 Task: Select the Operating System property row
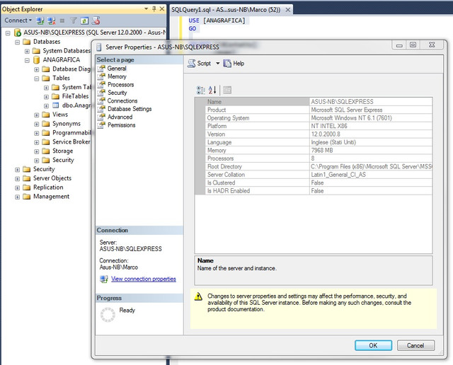click(314, 118)
